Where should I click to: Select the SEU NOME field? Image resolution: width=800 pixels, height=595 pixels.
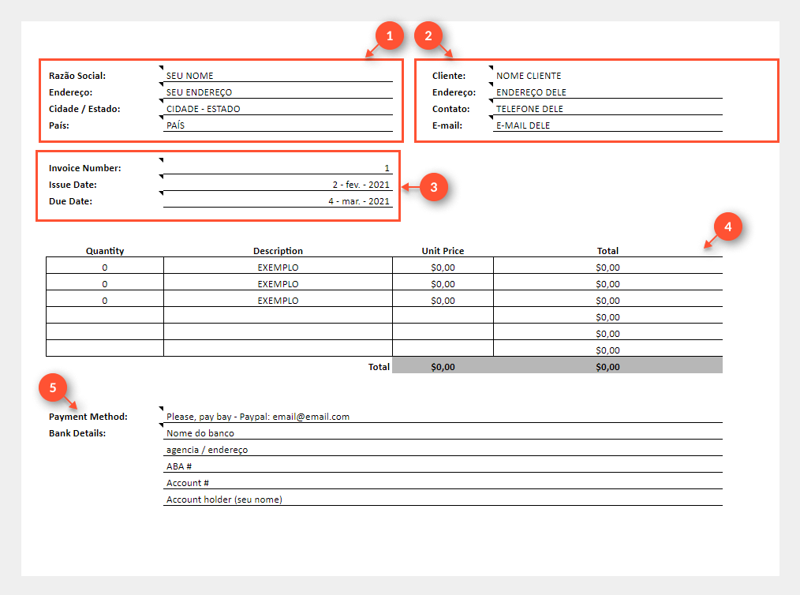(x=277, y=76)
